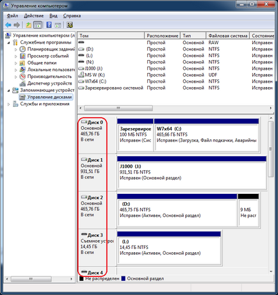Open the Действие menu
The height and width of the screenshot is (295, 278).
point(34,16)
